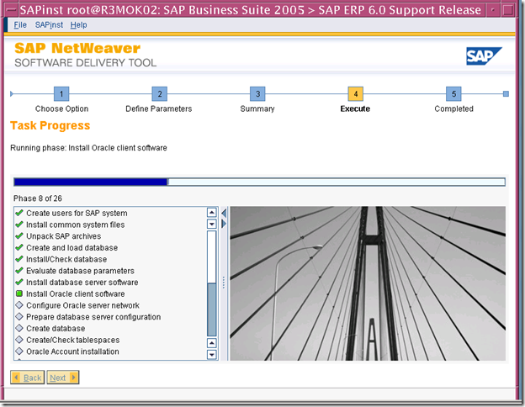This screenshot has width=525, height=407.
Task: Select 'Create users for SAP system' phase text
Action: 77,214
